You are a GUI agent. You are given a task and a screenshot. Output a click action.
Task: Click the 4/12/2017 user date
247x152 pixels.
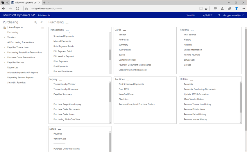coord(207,15)
